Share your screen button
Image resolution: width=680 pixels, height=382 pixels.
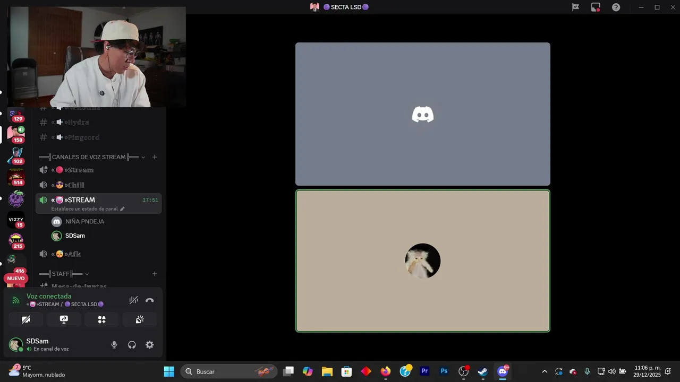click(64, 319)
